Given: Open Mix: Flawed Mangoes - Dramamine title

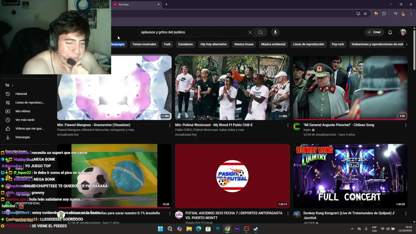Looking at the screenshot, I should click(x=94, y=125).
